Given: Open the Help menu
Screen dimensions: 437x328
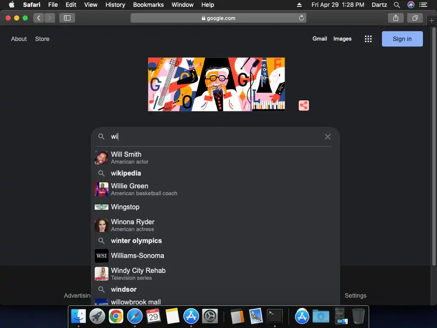Looking at the screenshot, I should click(208, 5).
